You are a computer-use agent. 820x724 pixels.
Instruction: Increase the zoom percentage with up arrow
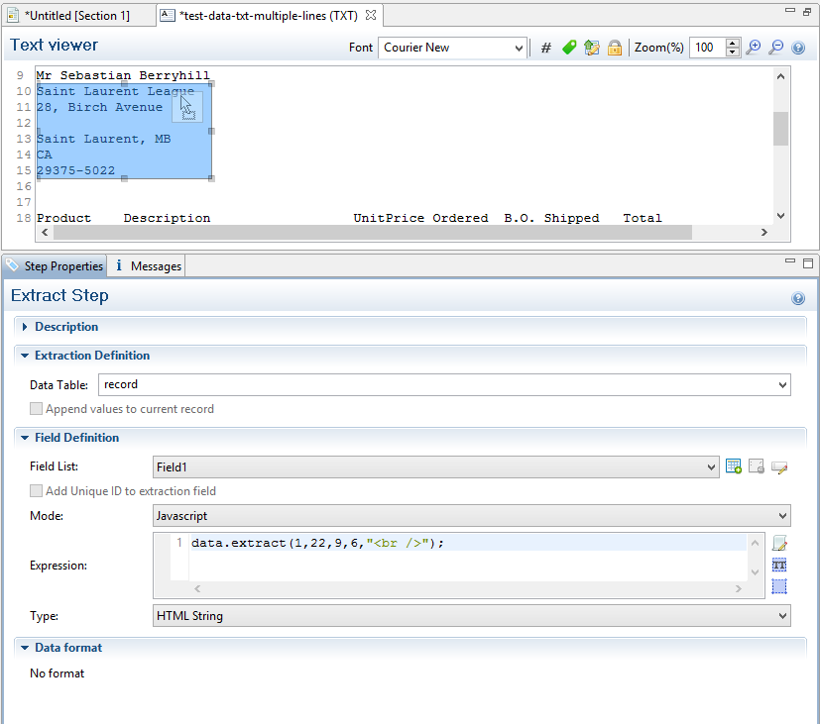(733, 43)
